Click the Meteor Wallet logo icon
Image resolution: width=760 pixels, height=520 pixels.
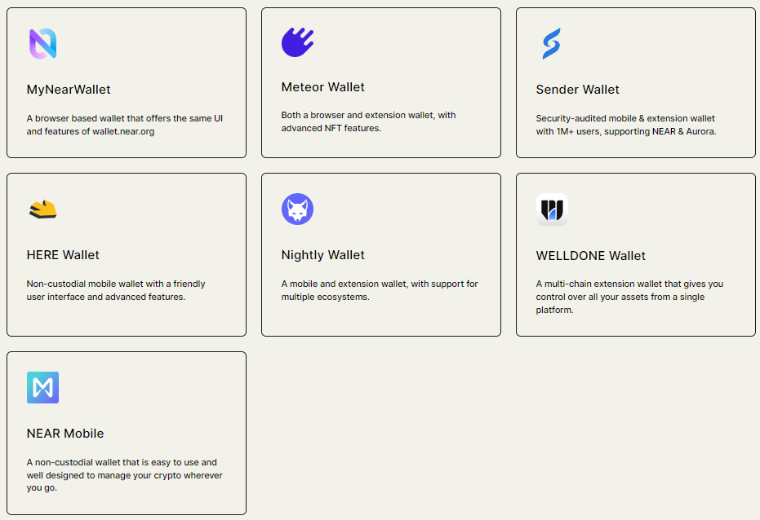point(297,42)
